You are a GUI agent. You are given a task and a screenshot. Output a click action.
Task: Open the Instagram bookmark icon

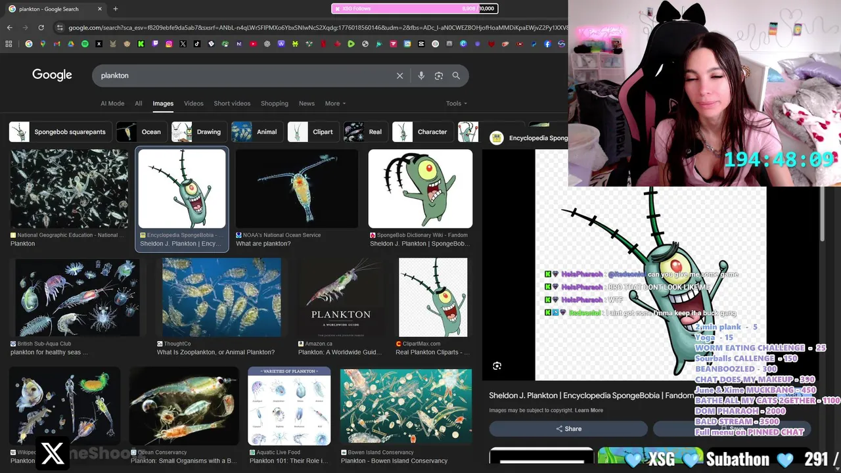click(169, 44)
